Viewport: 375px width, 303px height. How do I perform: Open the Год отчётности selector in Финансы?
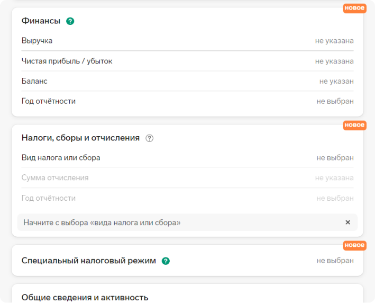tap(335, 101)
